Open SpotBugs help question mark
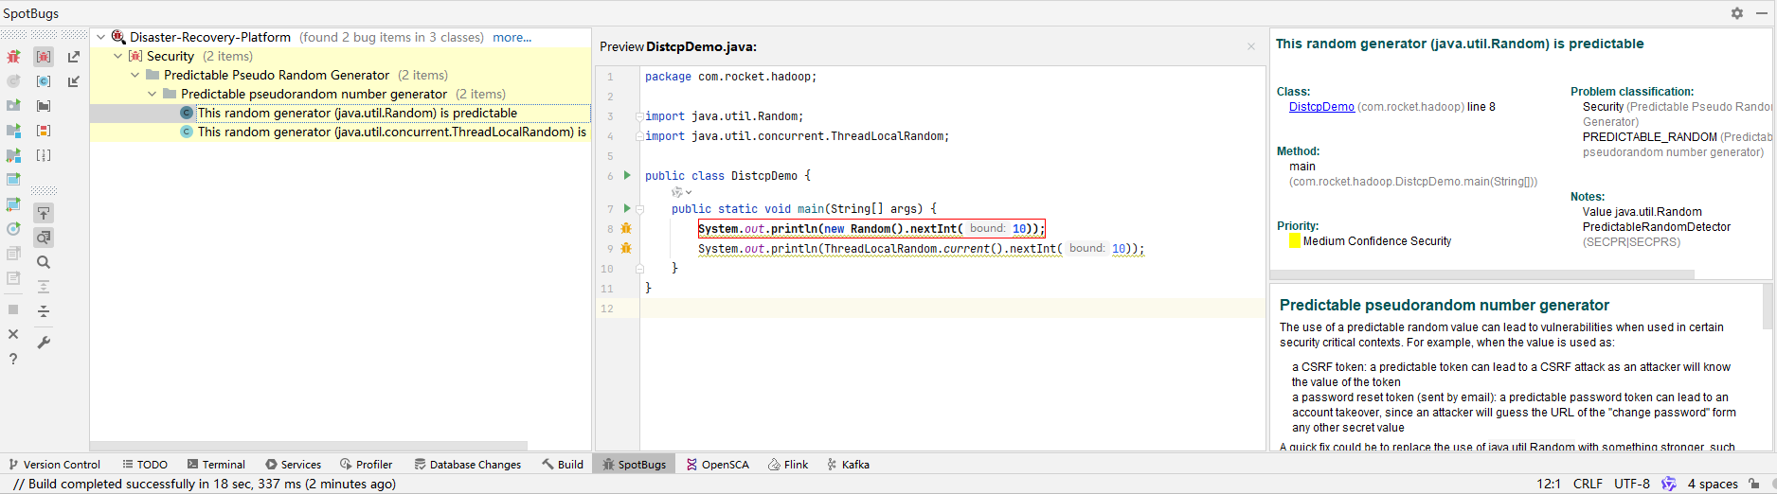 tap(13, 359)
